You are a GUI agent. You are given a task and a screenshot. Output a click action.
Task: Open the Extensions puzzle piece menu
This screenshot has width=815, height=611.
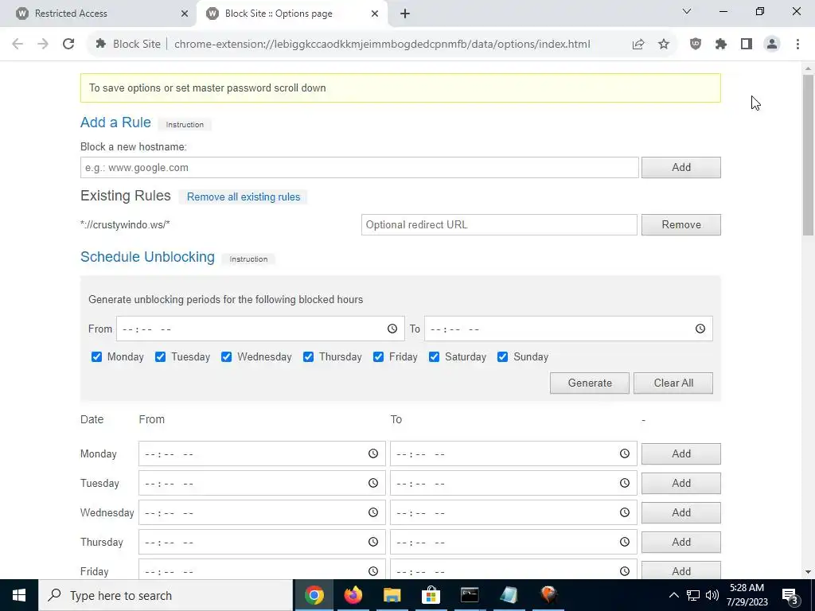[x=721, y=45]
